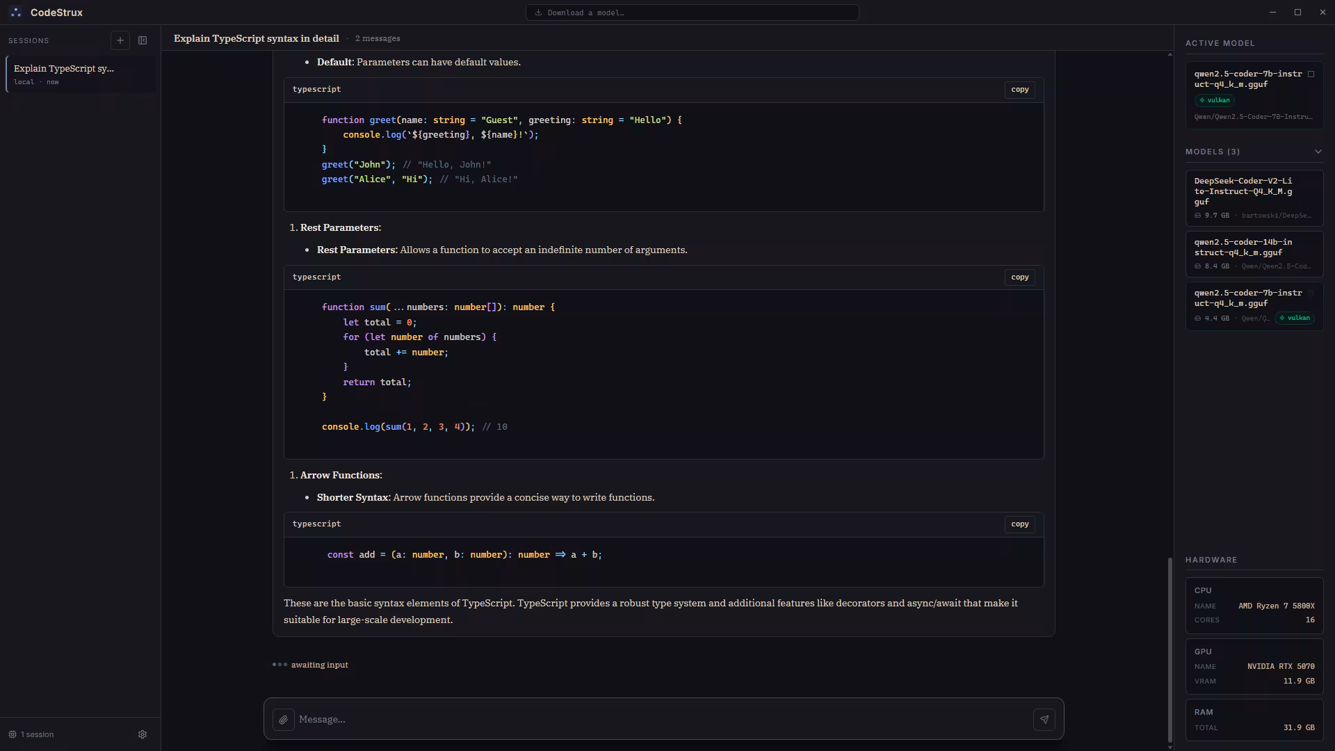This screenshot has height=751, width=1335.
Task: Click the console.log(sum(1, 2, 3, 4)) code line
Action: click(414, 427)
